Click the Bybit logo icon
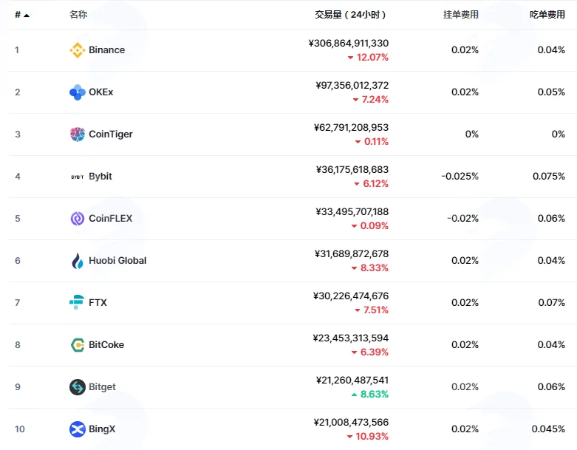This screenshot has width=577, height=450. (78, 177)
